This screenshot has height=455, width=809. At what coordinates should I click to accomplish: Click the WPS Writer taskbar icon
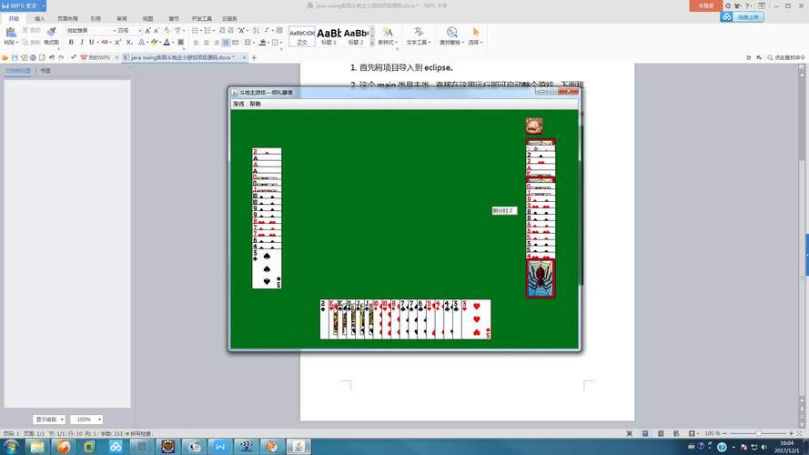(x=220, y=446)
